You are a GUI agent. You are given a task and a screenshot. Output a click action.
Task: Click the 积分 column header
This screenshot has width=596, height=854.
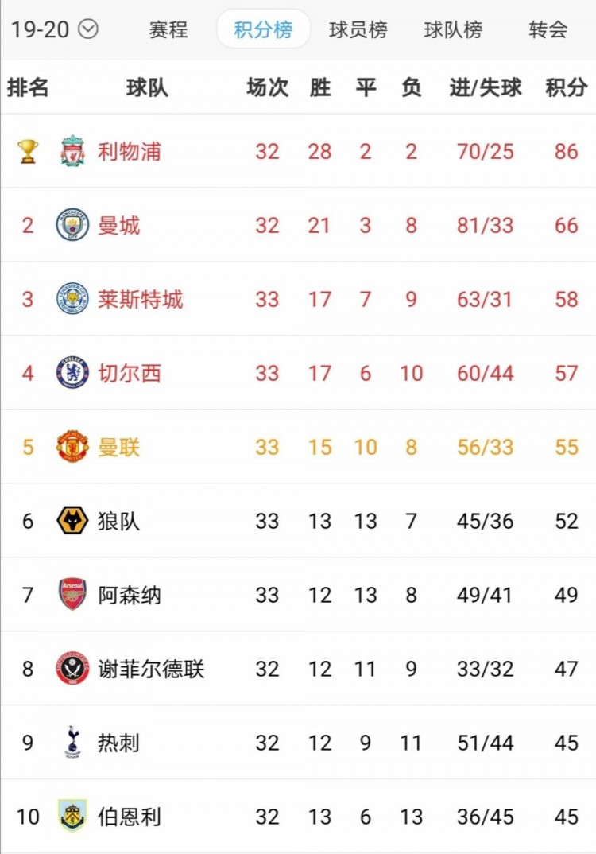coord(566,87)
